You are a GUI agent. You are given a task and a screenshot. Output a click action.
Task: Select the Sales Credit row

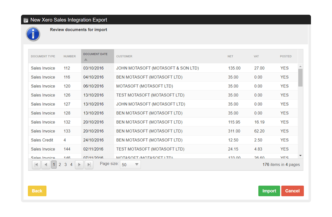[163, 140]
